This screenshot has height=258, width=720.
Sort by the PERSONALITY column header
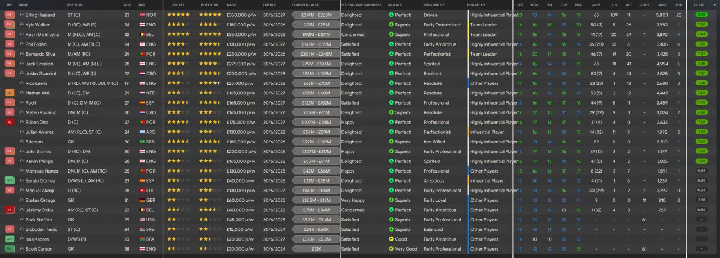point(435,5)
